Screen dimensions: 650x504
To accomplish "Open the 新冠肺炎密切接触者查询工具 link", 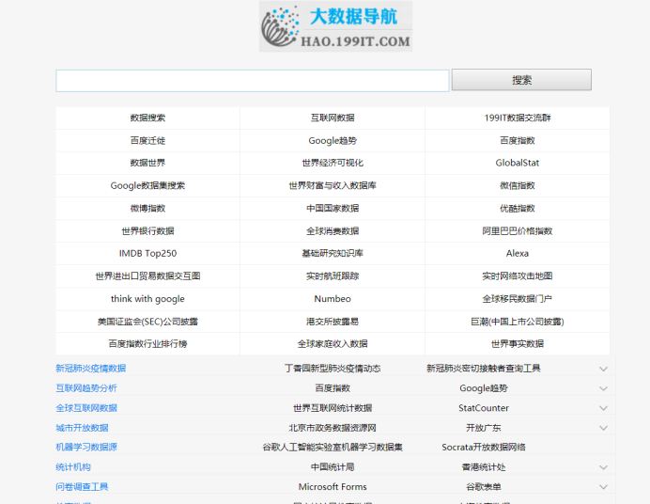I will point(484,369).
